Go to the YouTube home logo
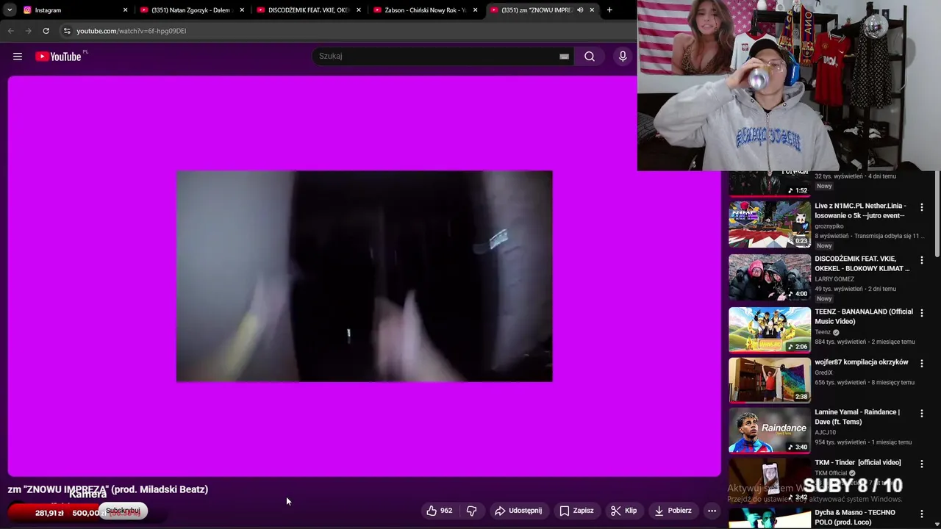Screen dimensions: 941x529 58,57
